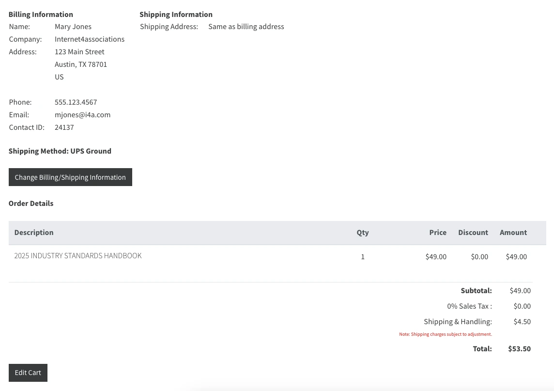This screenshot has height=391, width=554.
Task: Click the Description column header
Action: coord(33,233)
